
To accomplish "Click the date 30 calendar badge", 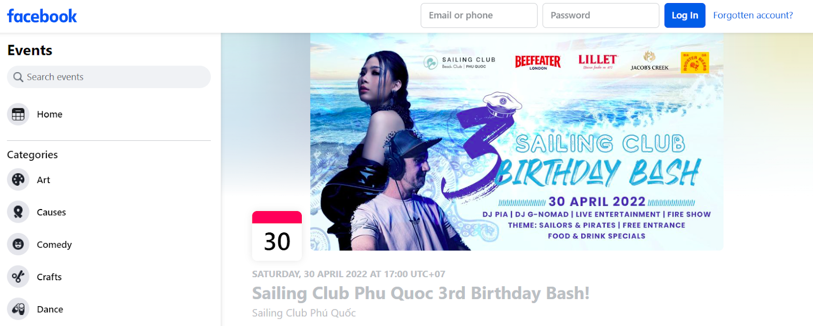I will click(x=277, y=236).
